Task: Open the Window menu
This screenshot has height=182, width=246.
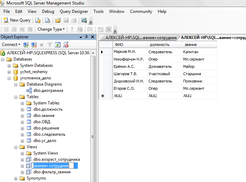Action: point(117,11)
